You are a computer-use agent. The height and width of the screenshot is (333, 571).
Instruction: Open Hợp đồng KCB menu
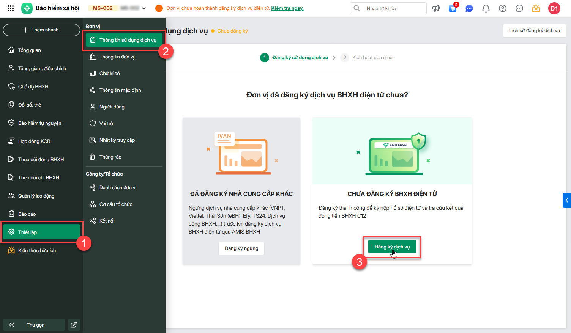(41, 141)
